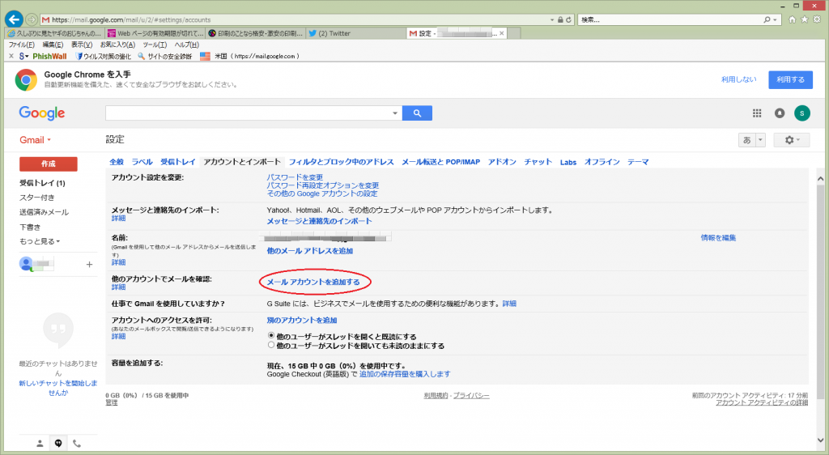Screen dimensions: 829x455
Task: Click the Google logo
Action: 42,113
